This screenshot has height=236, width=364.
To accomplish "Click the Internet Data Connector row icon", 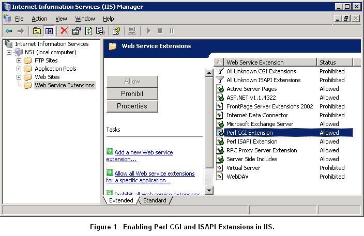I will tap(219, 115).
